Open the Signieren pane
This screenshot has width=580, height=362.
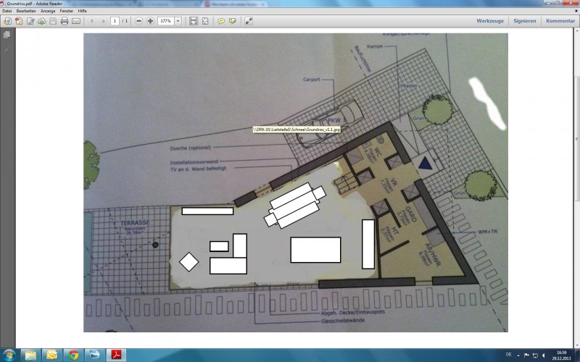pyautogui.click(x=525, y=21)
